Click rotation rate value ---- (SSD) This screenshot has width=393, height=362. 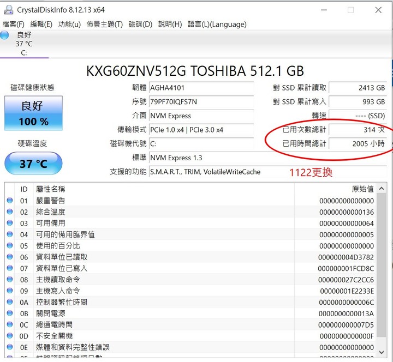click(x=358, y=116)
